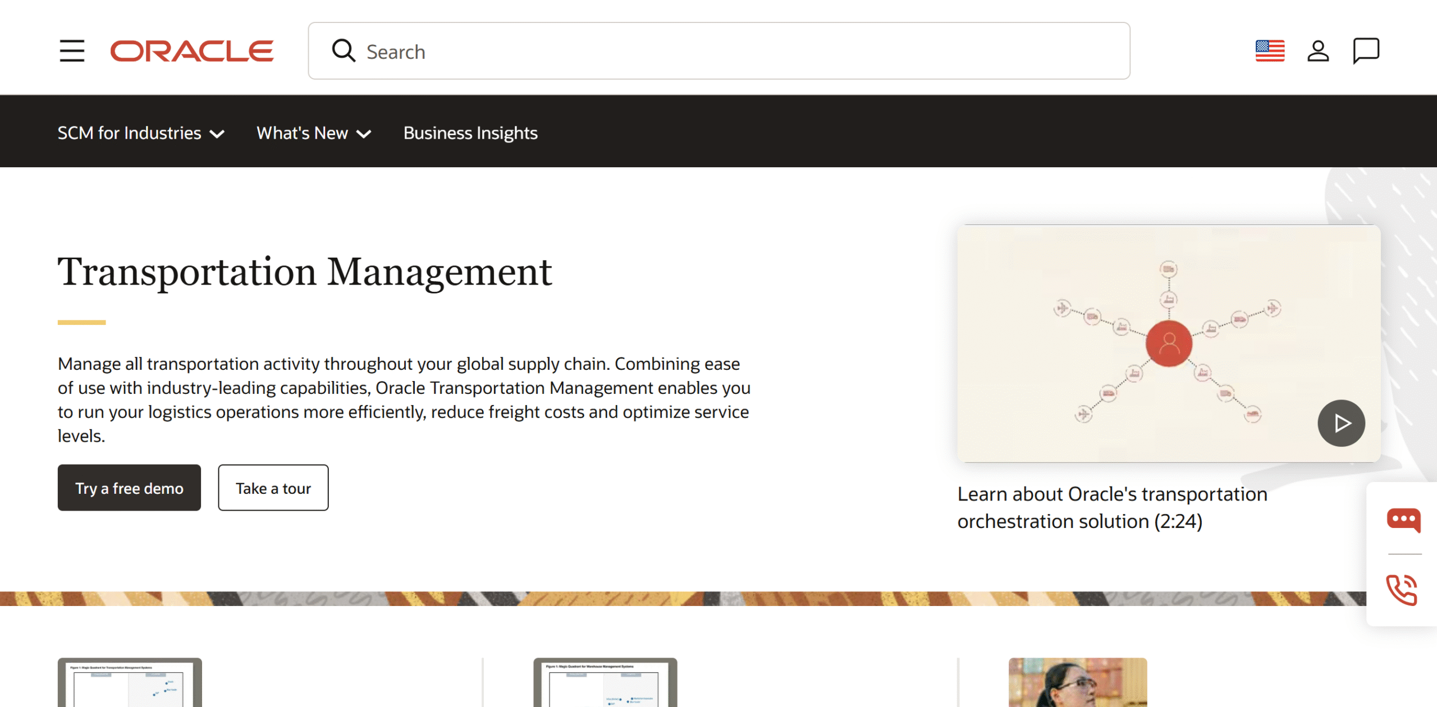Go to the Oracle home logo
Image resolution: width=1437 pixels, height=707 pixels.
(192, 51)
